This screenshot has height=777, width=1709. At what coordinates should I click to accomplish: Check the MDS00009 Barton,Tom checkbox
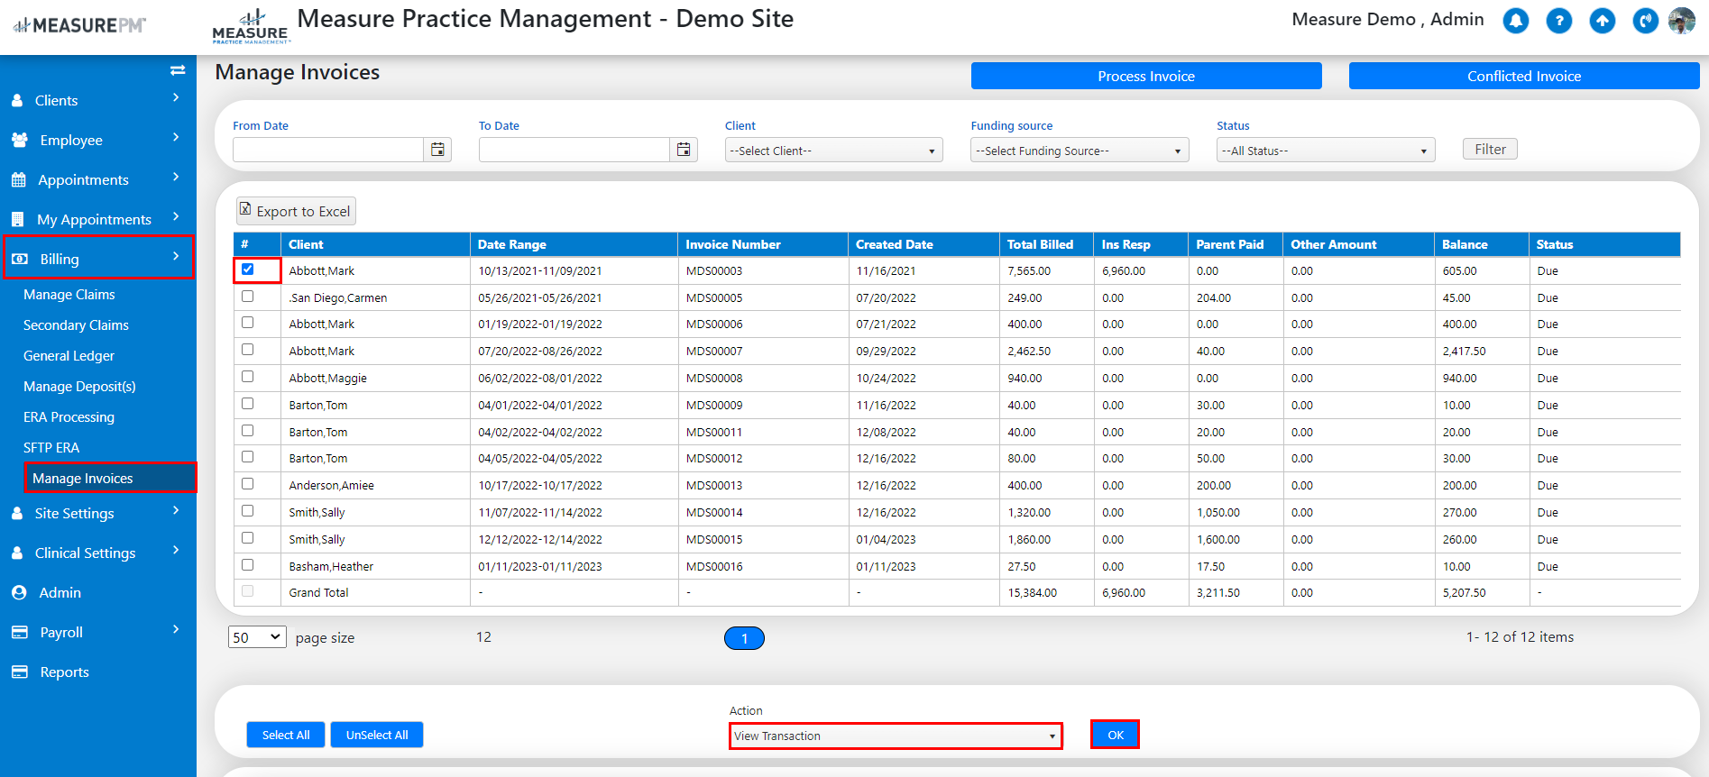(248, 403)
